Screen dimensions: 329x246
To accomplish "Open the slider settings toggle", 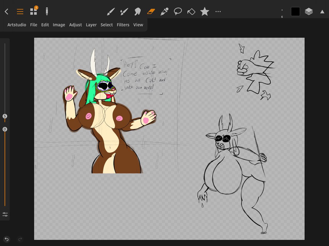I will [x=5, y=215].
